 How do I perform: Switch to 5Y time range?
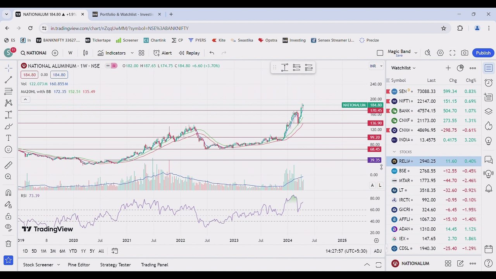92,251
